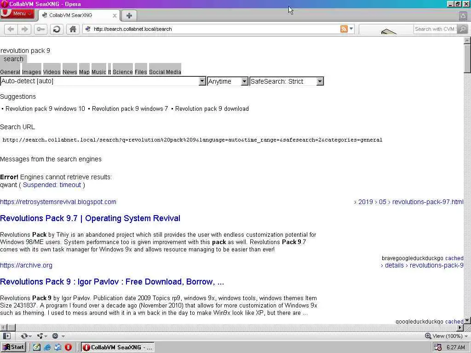Click the zoom View (100%) control
The height and width of the screenshot is (353, 471).
[x=447, y=336]
